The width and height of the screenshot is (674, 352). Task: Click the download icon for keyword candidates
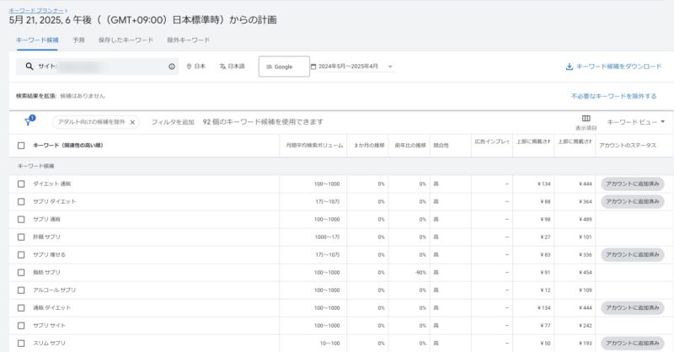(570, 67)
